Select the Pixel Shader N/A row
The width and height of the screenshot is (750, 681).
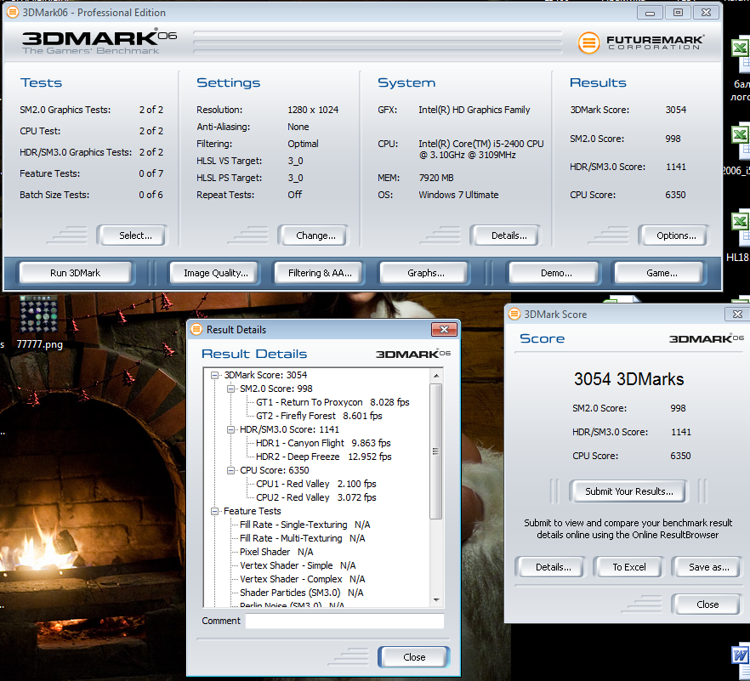tap(276, 552)
